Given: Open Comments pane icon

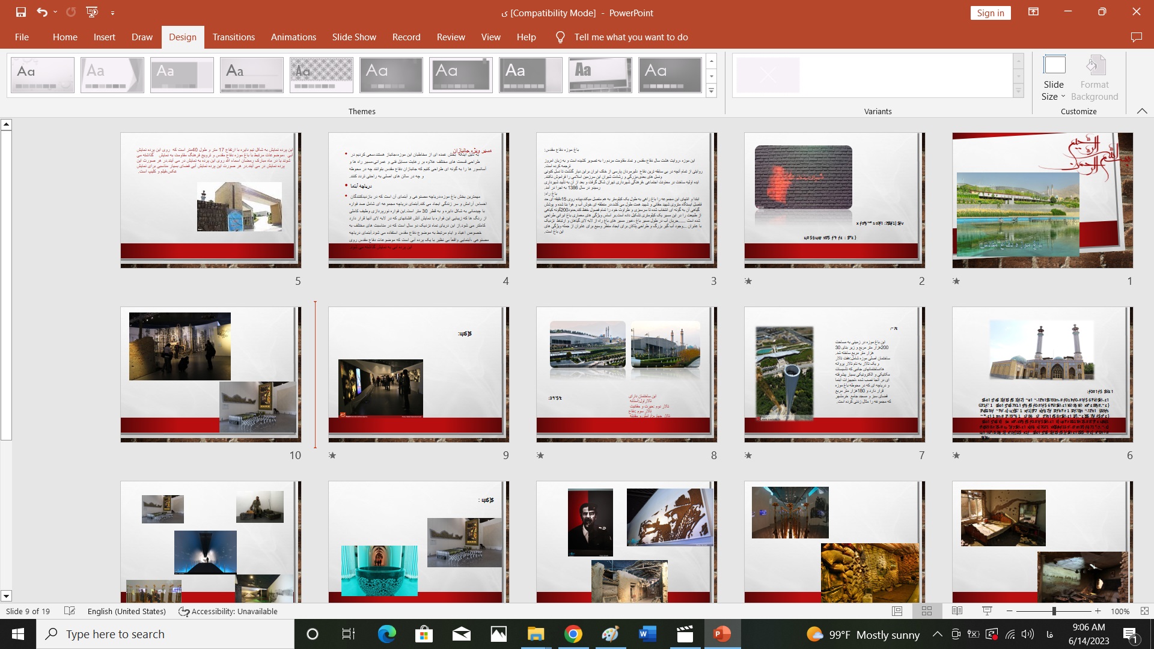Looking at the screenshot, I should tap(1136, 37).
